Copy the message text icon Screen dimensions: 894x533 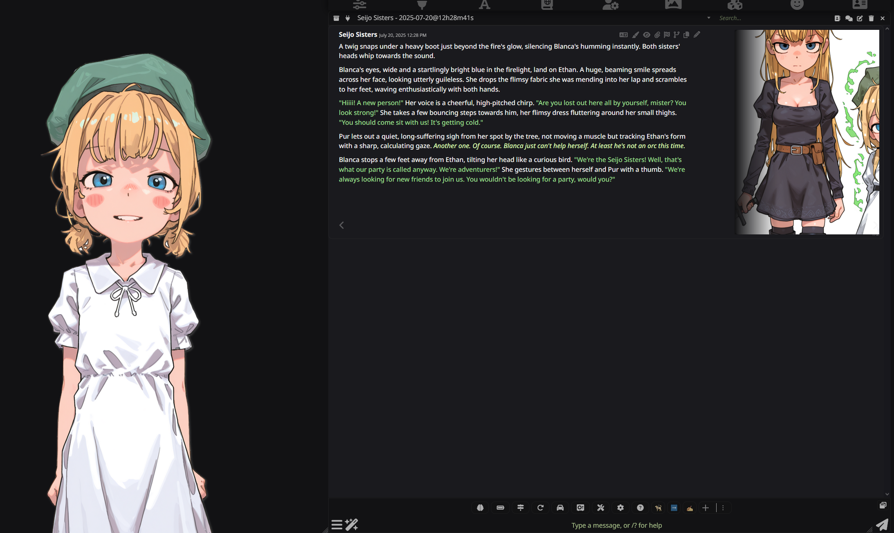(x=686, y=35)
